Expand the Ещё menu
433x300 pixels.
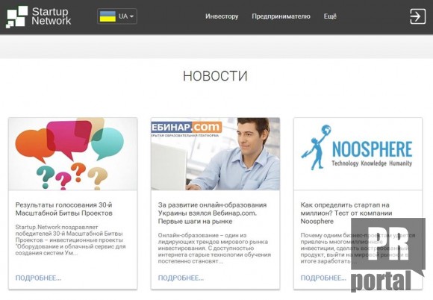coord(330,16)
